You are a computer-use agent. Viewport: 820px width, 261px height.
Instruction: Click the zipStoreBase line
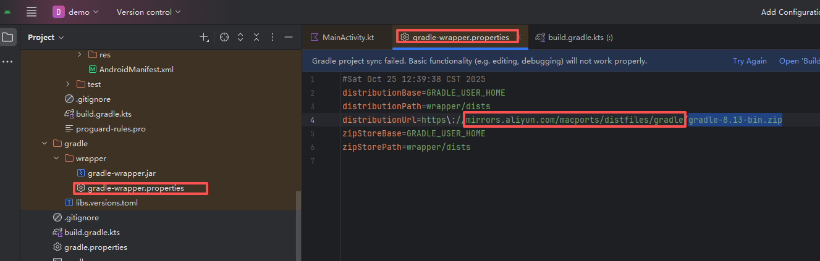click(414, 133)
